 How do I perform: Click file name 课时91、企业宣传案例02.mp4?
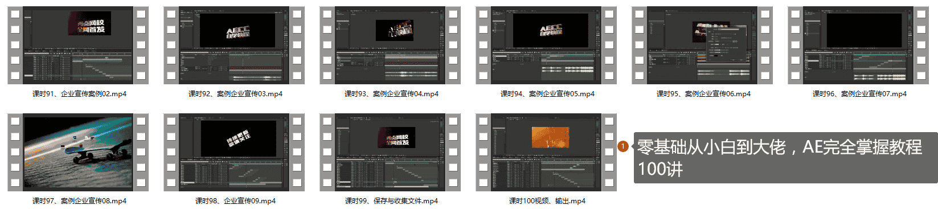point(79,94)
